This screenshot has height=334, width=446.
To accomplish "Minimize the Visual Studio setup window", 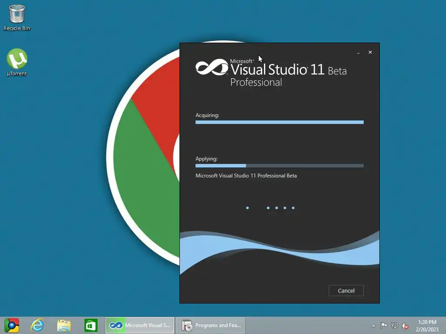I will pyautogui.click(x=358, y=52).
